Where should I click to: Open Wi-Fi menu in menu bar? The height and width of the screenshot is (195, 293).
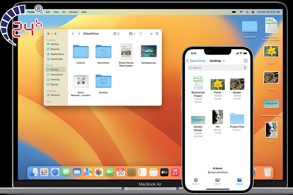click(x=241, y=12)
